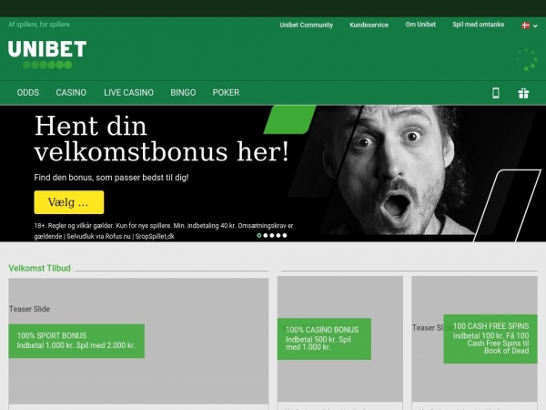Click the yellow Vælg button
This screenshot has height=410, width=546.
[x=69, y=202]
